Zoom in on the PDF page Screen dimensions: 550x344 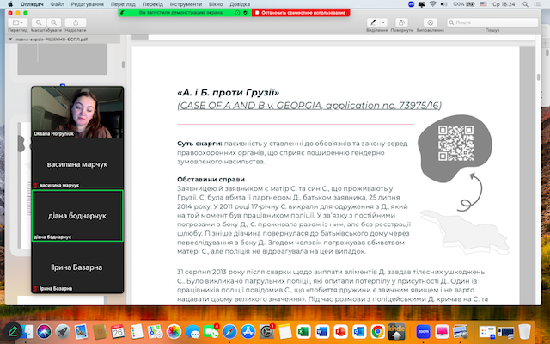click(53, 22)
